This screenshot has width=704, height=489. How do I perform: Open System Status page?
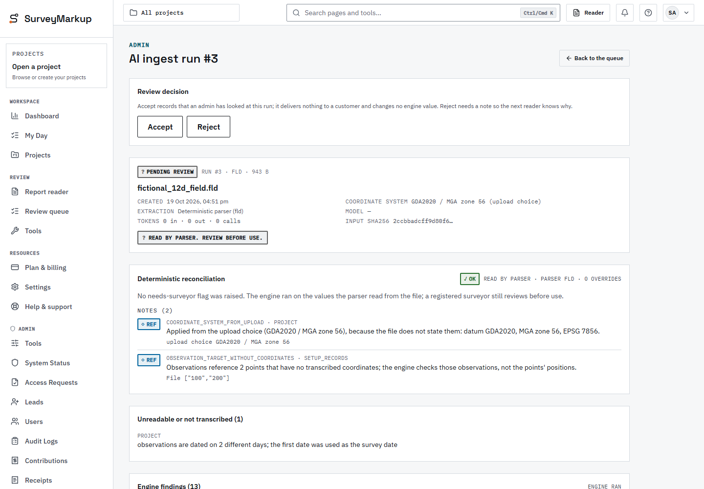tap(57, 363)
